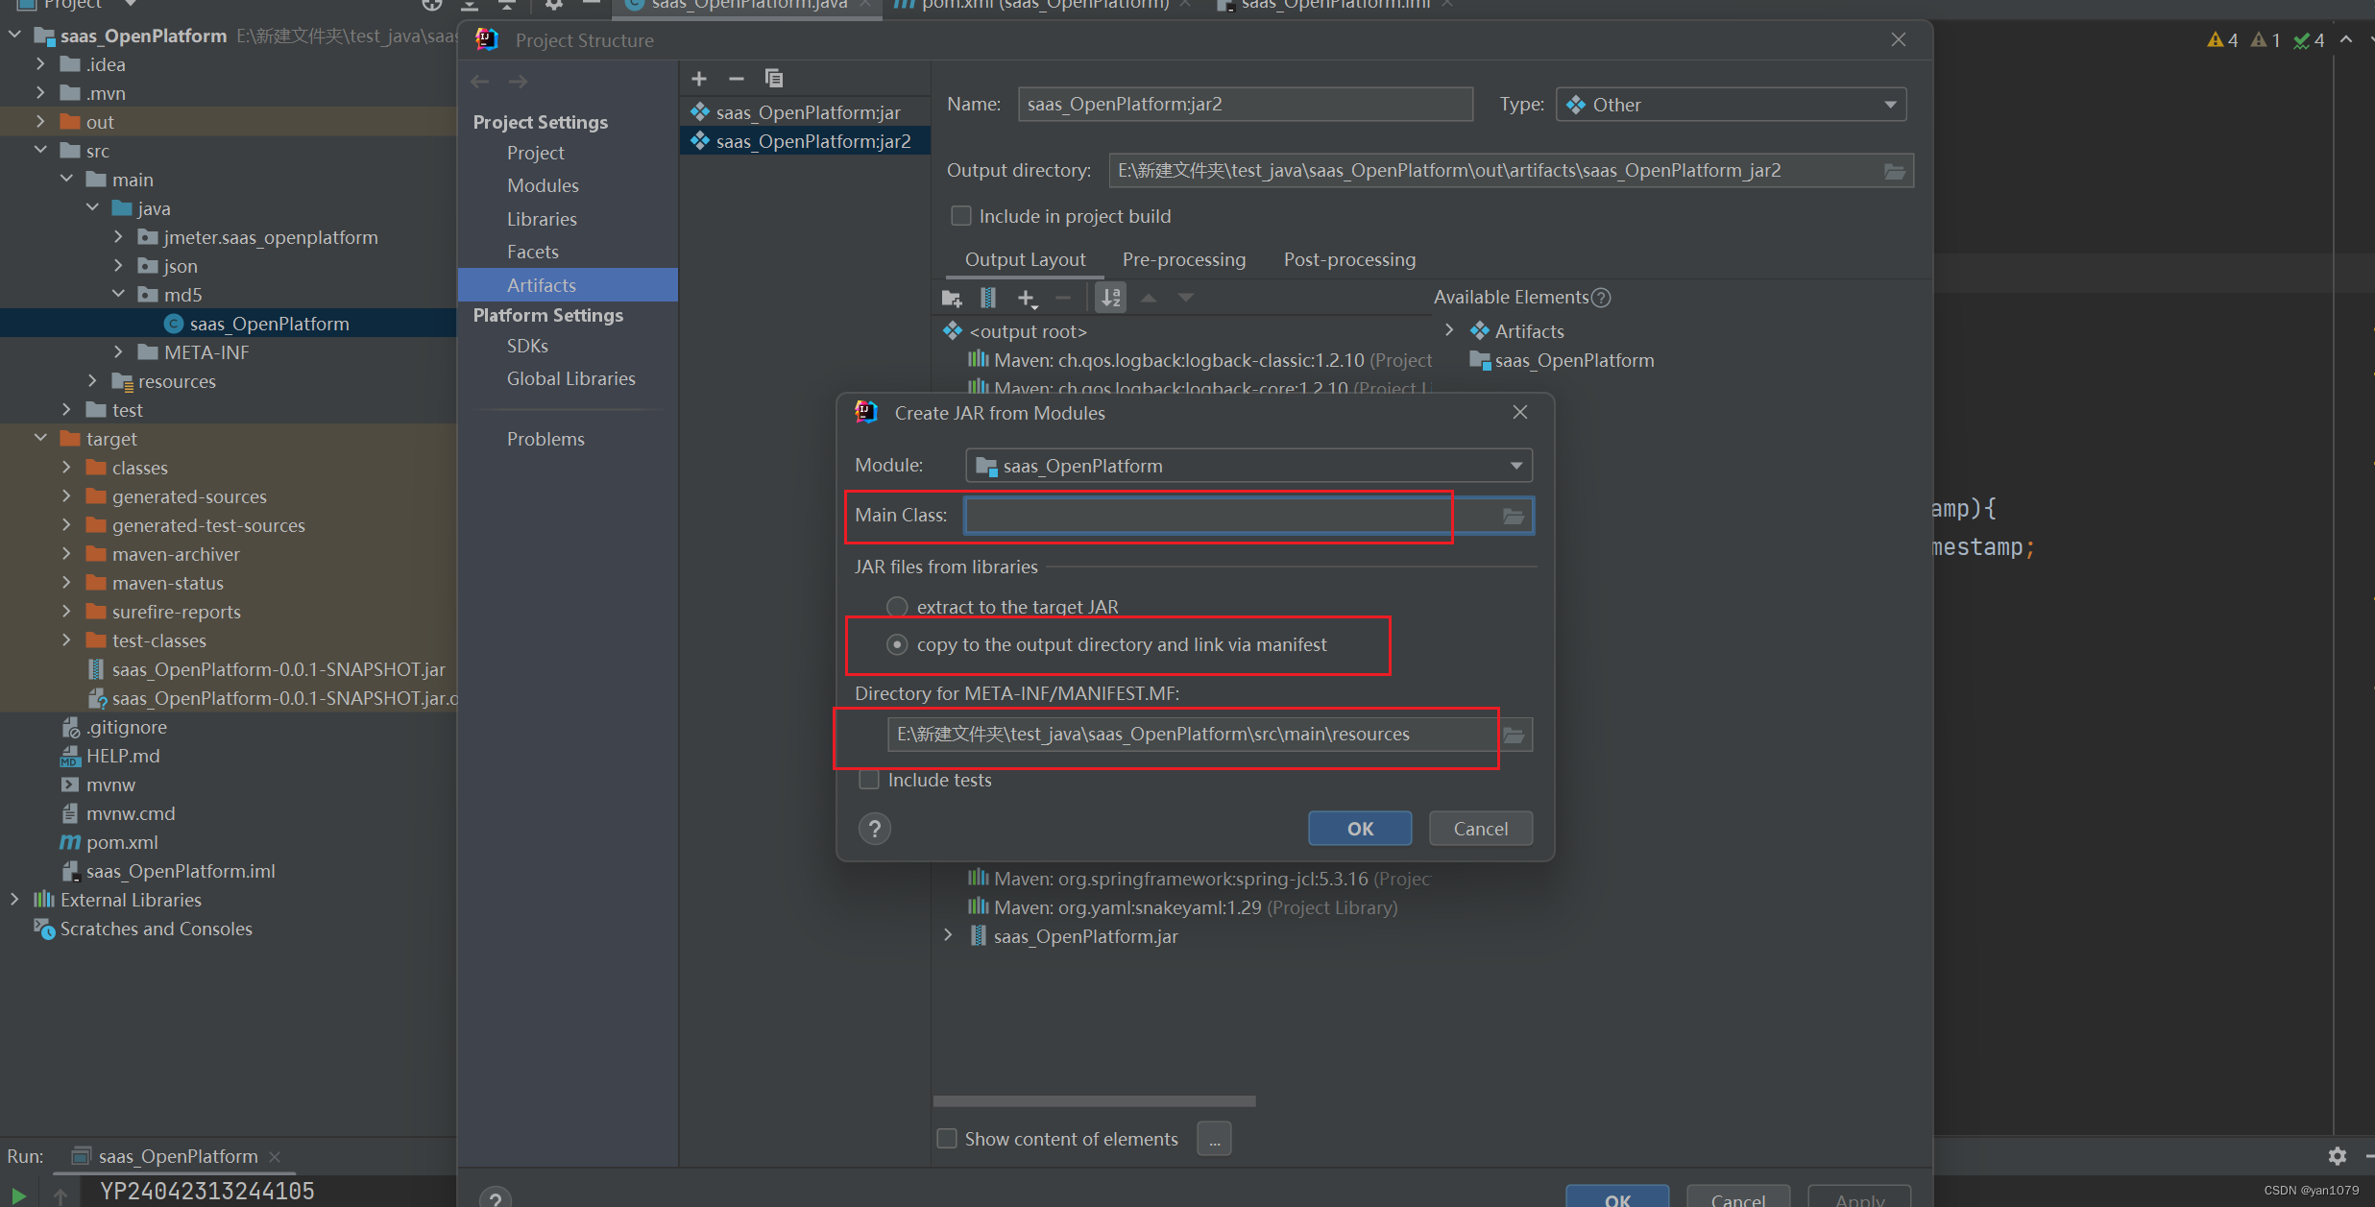Open the Project panel settings gear
The width and height of the screenshot is (2375, 1207).
pos(552,5)
